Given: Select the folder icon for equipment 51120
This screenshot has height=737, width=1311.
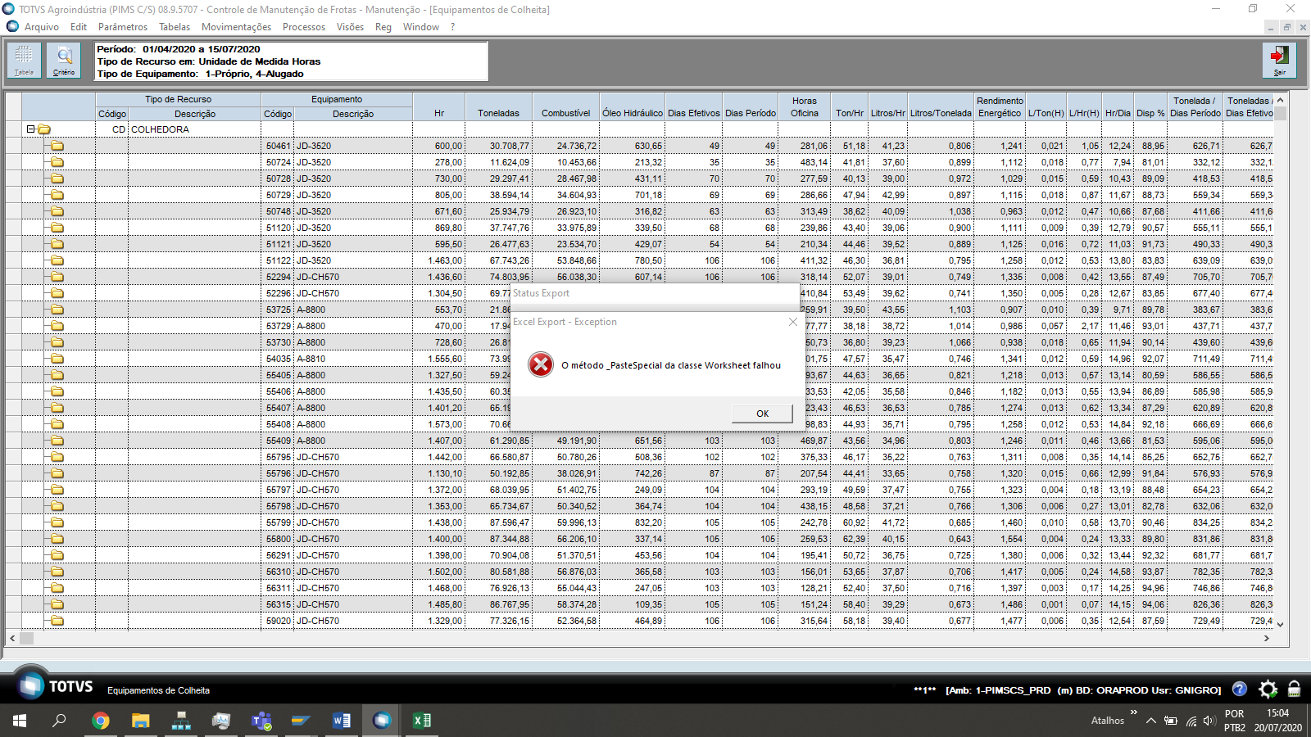Looking at the screenshot, I should (x=57, y=228).
